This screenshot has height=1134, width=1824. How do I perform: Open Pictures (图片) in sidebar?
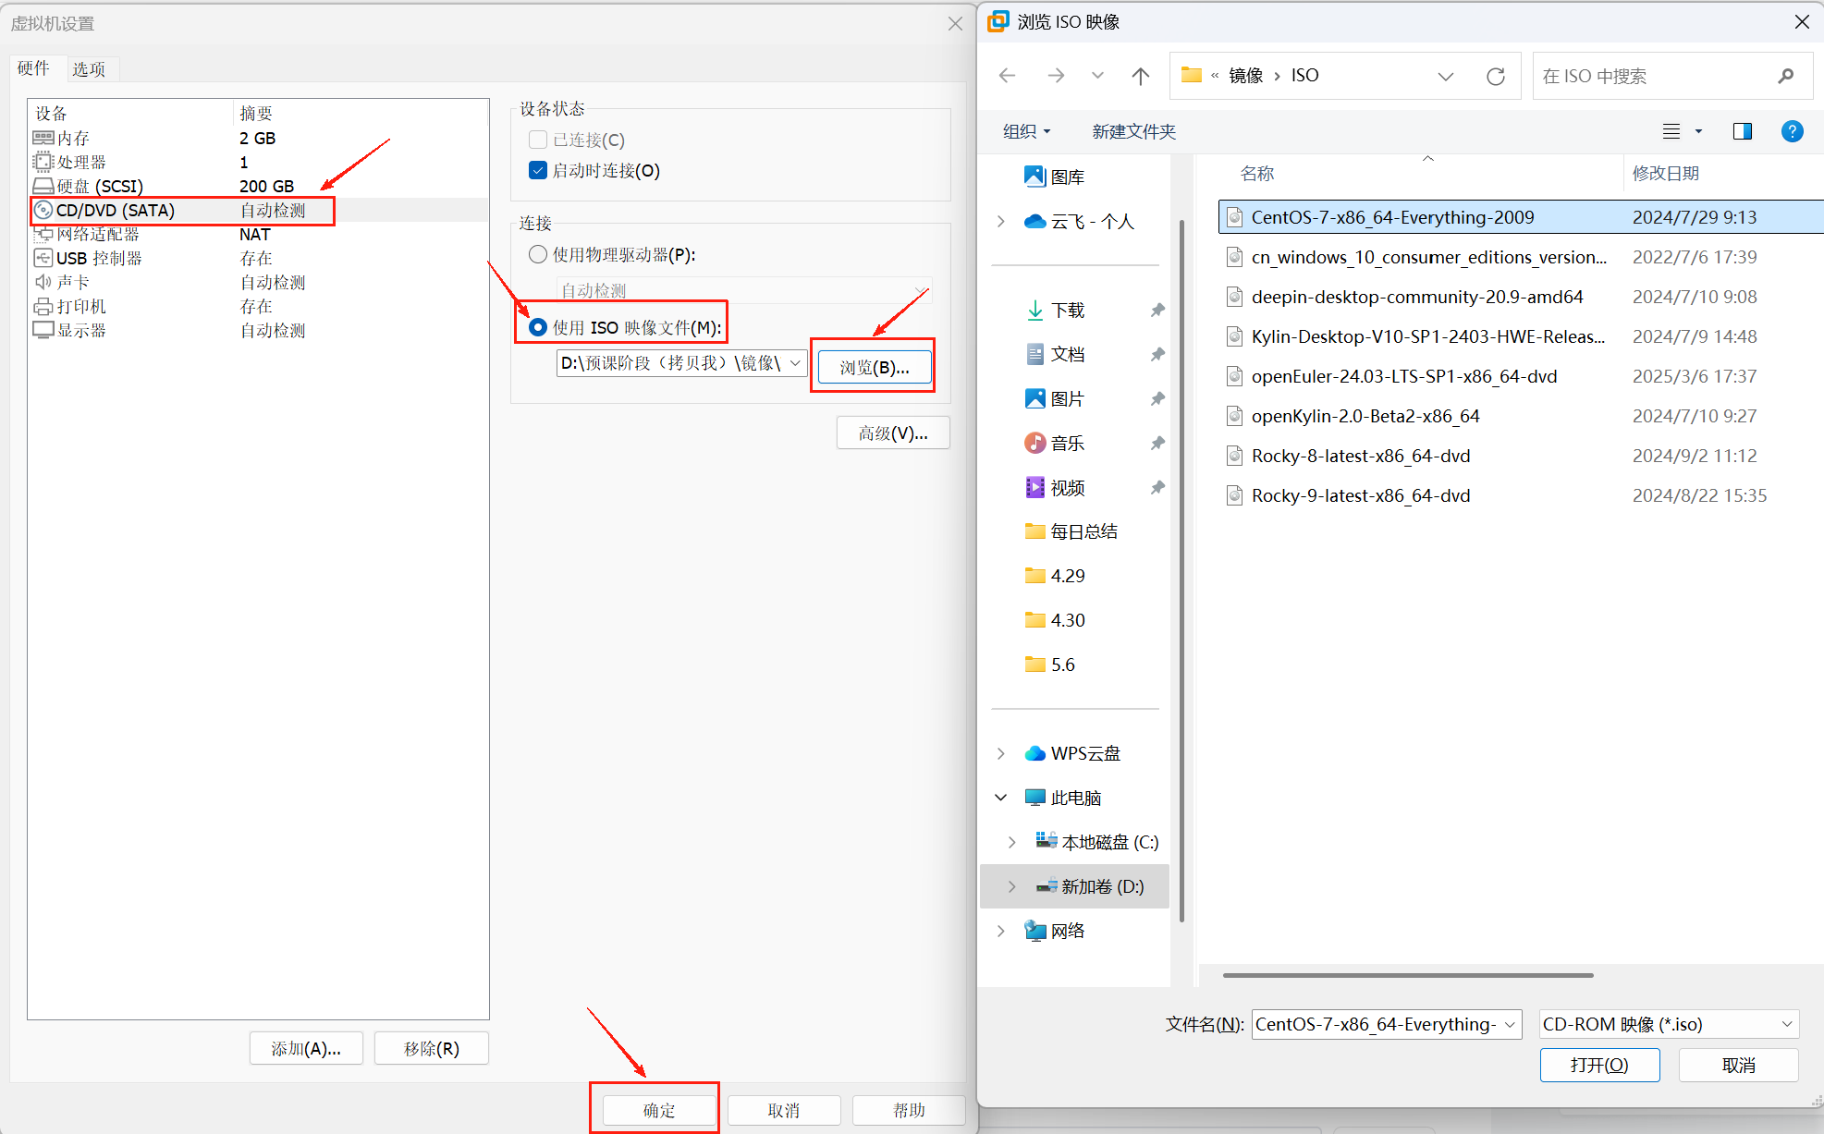tap(1055, 399)
